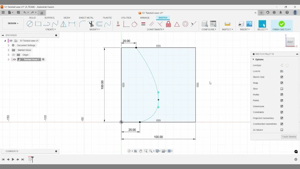Open the job status clock icon
This screenshot has height=169, width=300.
[x=274, y=13]
